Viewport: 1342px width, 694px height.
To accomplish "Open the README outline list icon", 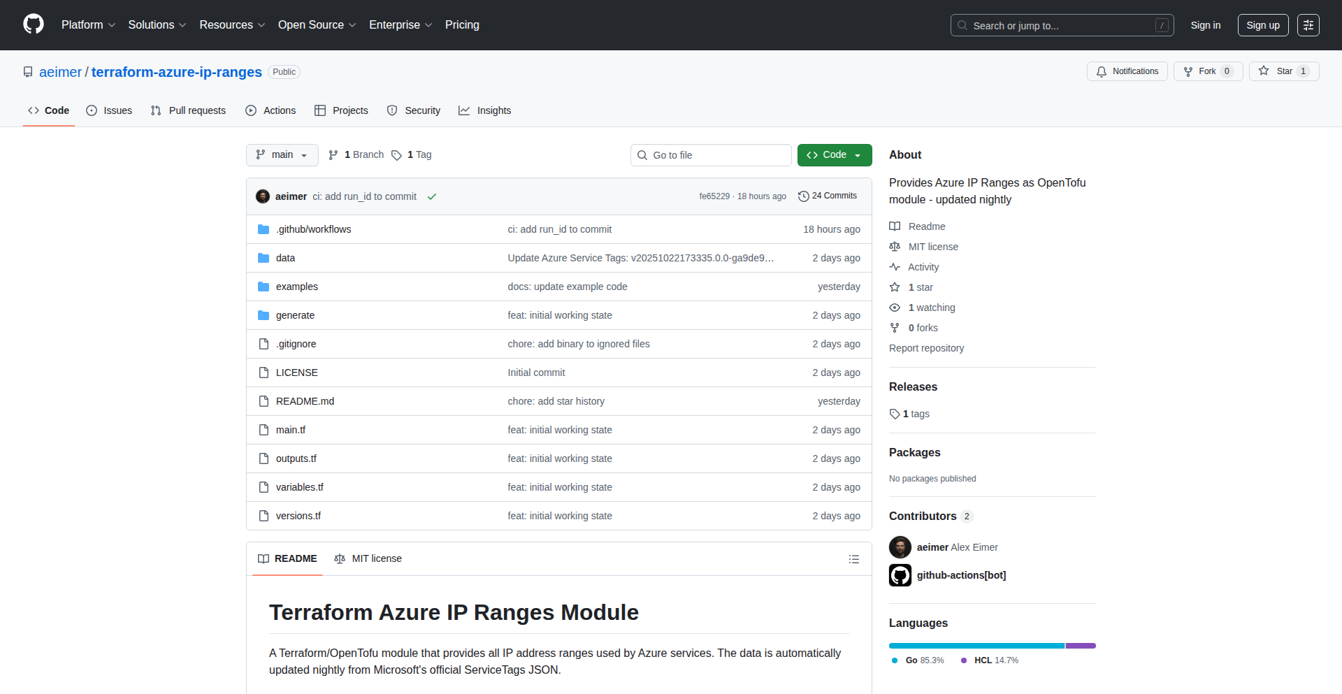I will (853, 559).
